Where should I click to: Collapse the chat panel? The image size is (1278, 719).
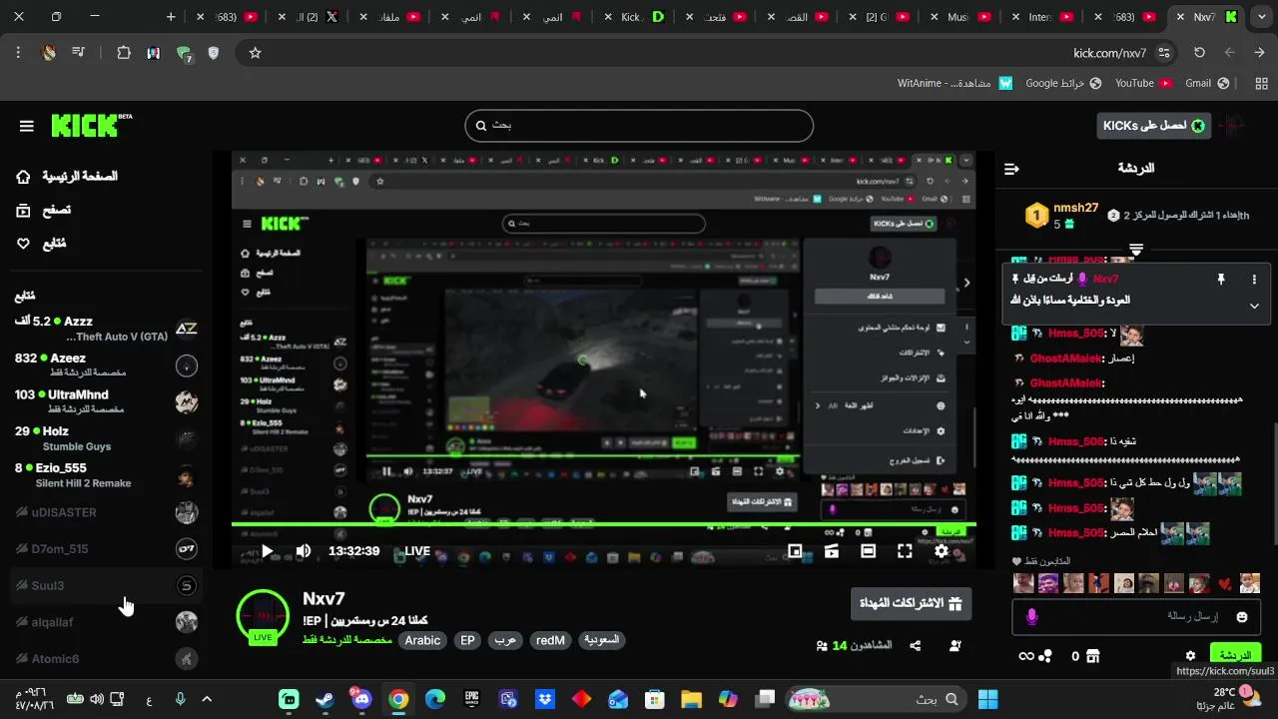point(1011,169)
